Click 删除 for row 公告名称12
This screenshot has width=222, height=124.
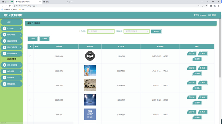point(197,88)
